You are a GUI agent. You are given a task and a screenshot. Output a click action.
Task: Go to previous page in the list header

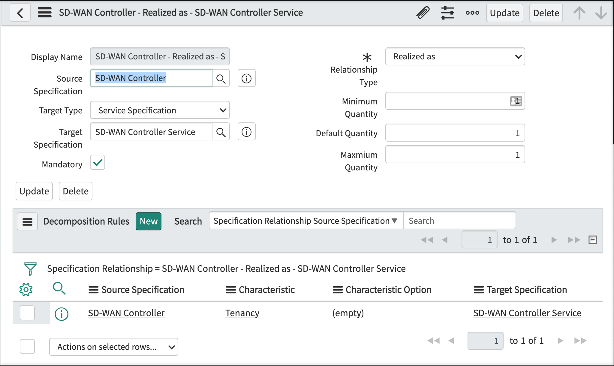[445, 240]
